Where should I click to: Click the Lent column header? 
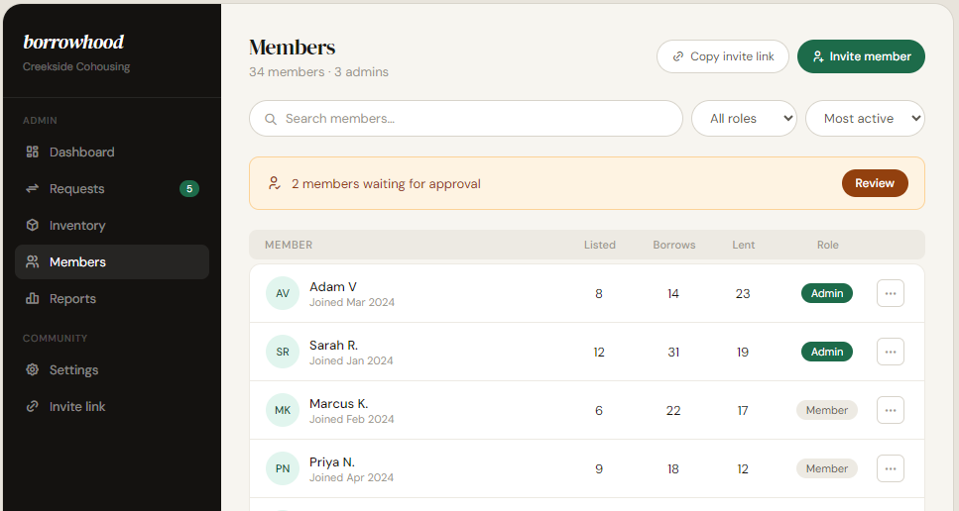click(743, 245)
